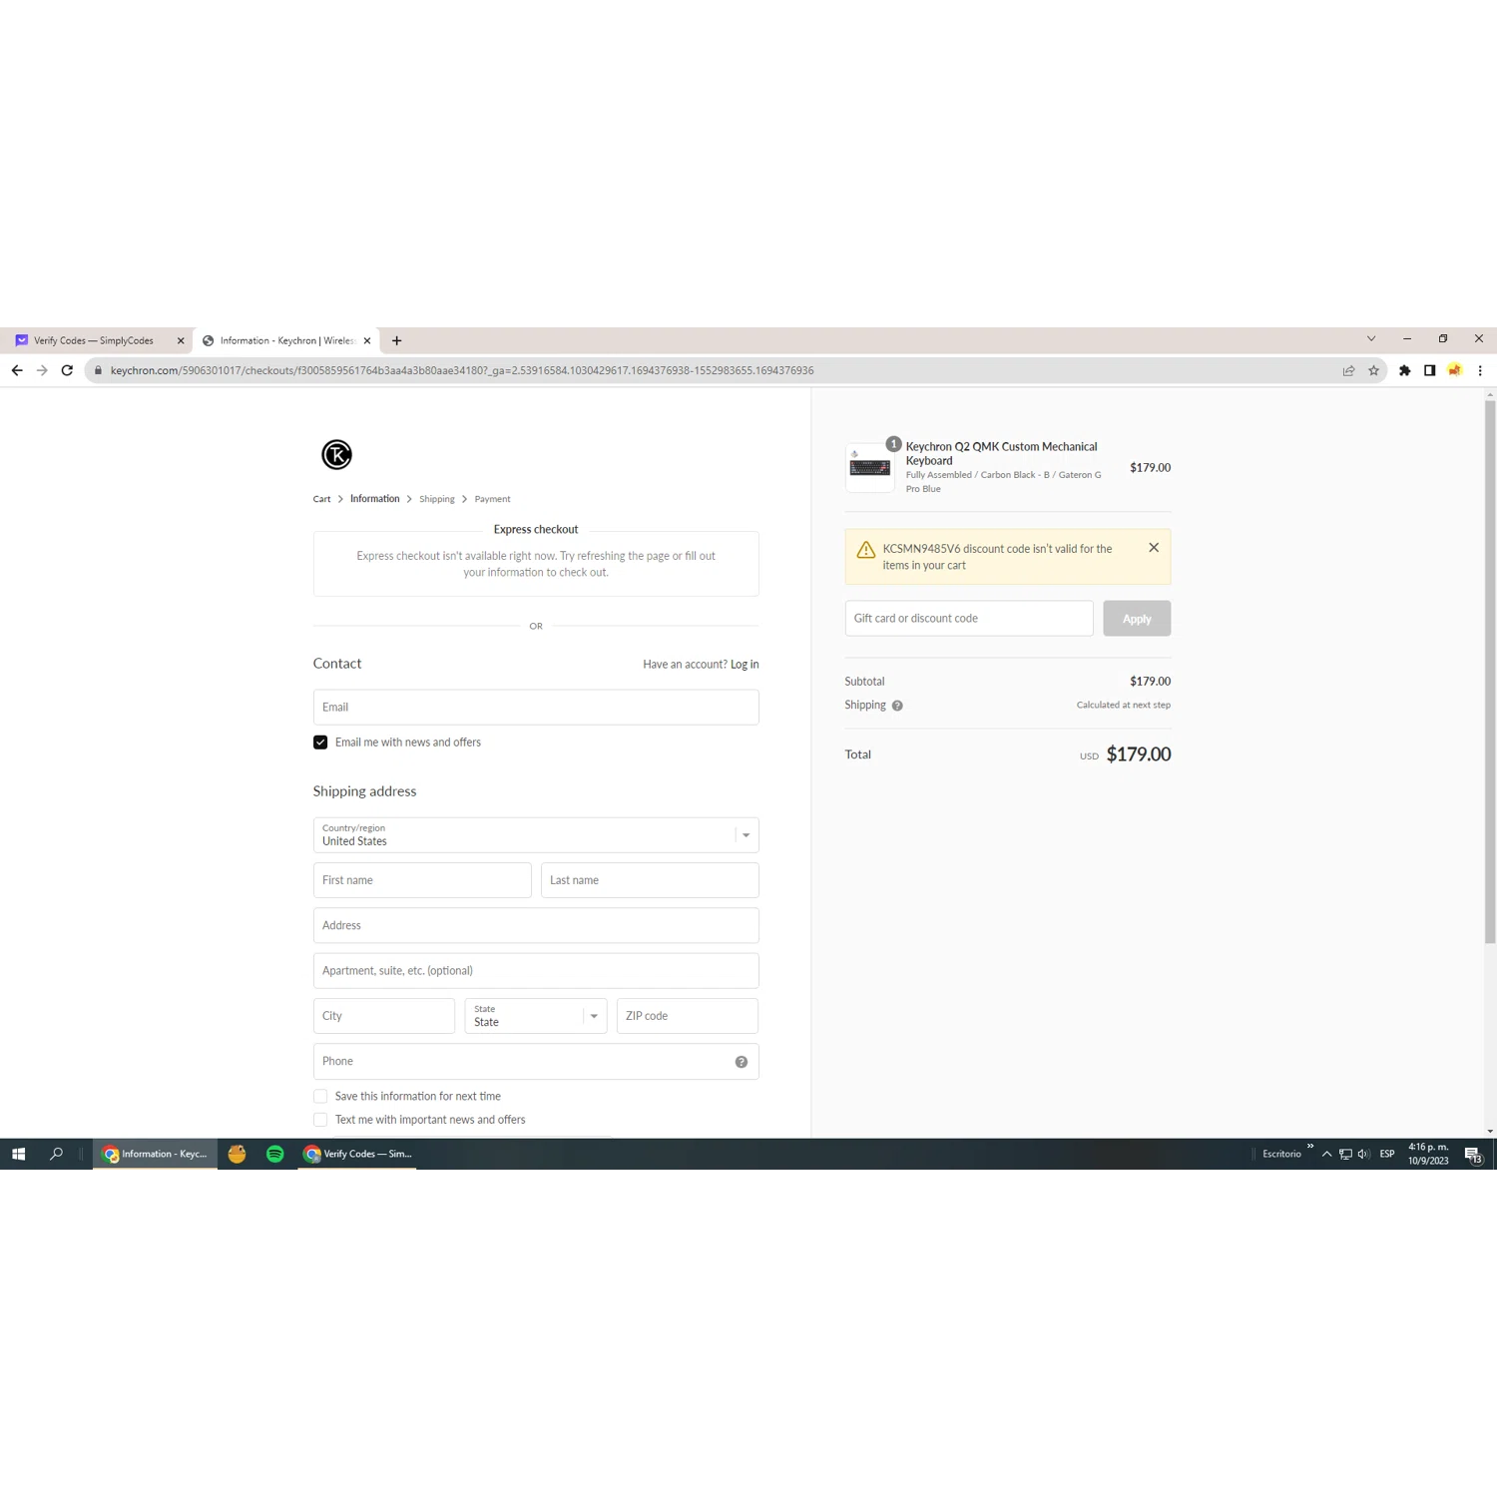Image resolution: width=1497 pixels, height=1497 pixels.
Task: Click the site lock icon in address bar
Action: tap(98, 370)
